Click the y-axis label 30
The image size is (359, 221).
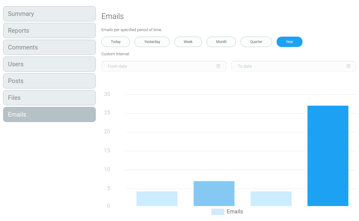[107, 94]
